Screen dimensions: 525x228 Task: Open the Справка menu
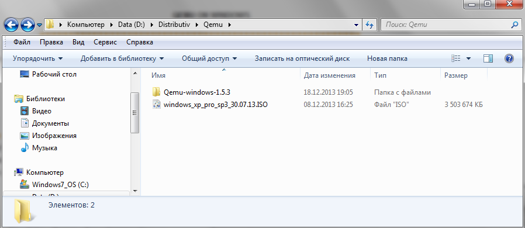click(140, 42)
